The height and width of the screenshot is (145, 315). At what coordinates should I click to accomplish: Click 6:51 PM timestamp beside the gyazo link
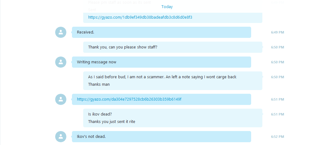[277, 99]
